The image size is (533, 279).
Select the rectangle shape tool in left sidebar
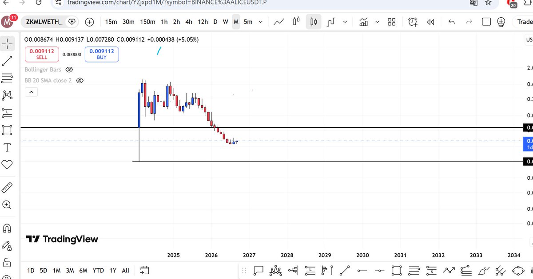[x=7, y=130]
